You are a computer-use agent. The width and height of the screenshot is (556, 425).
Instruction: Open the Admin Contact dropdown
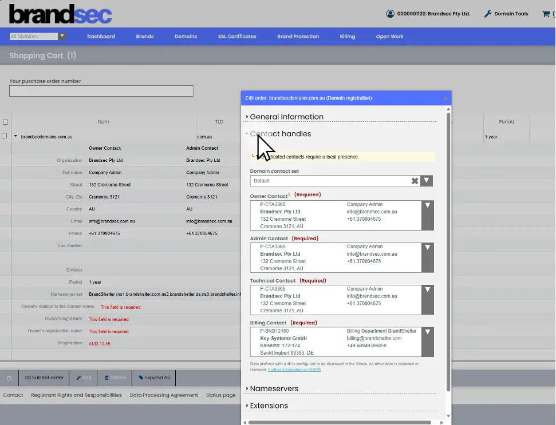(428, 257)
